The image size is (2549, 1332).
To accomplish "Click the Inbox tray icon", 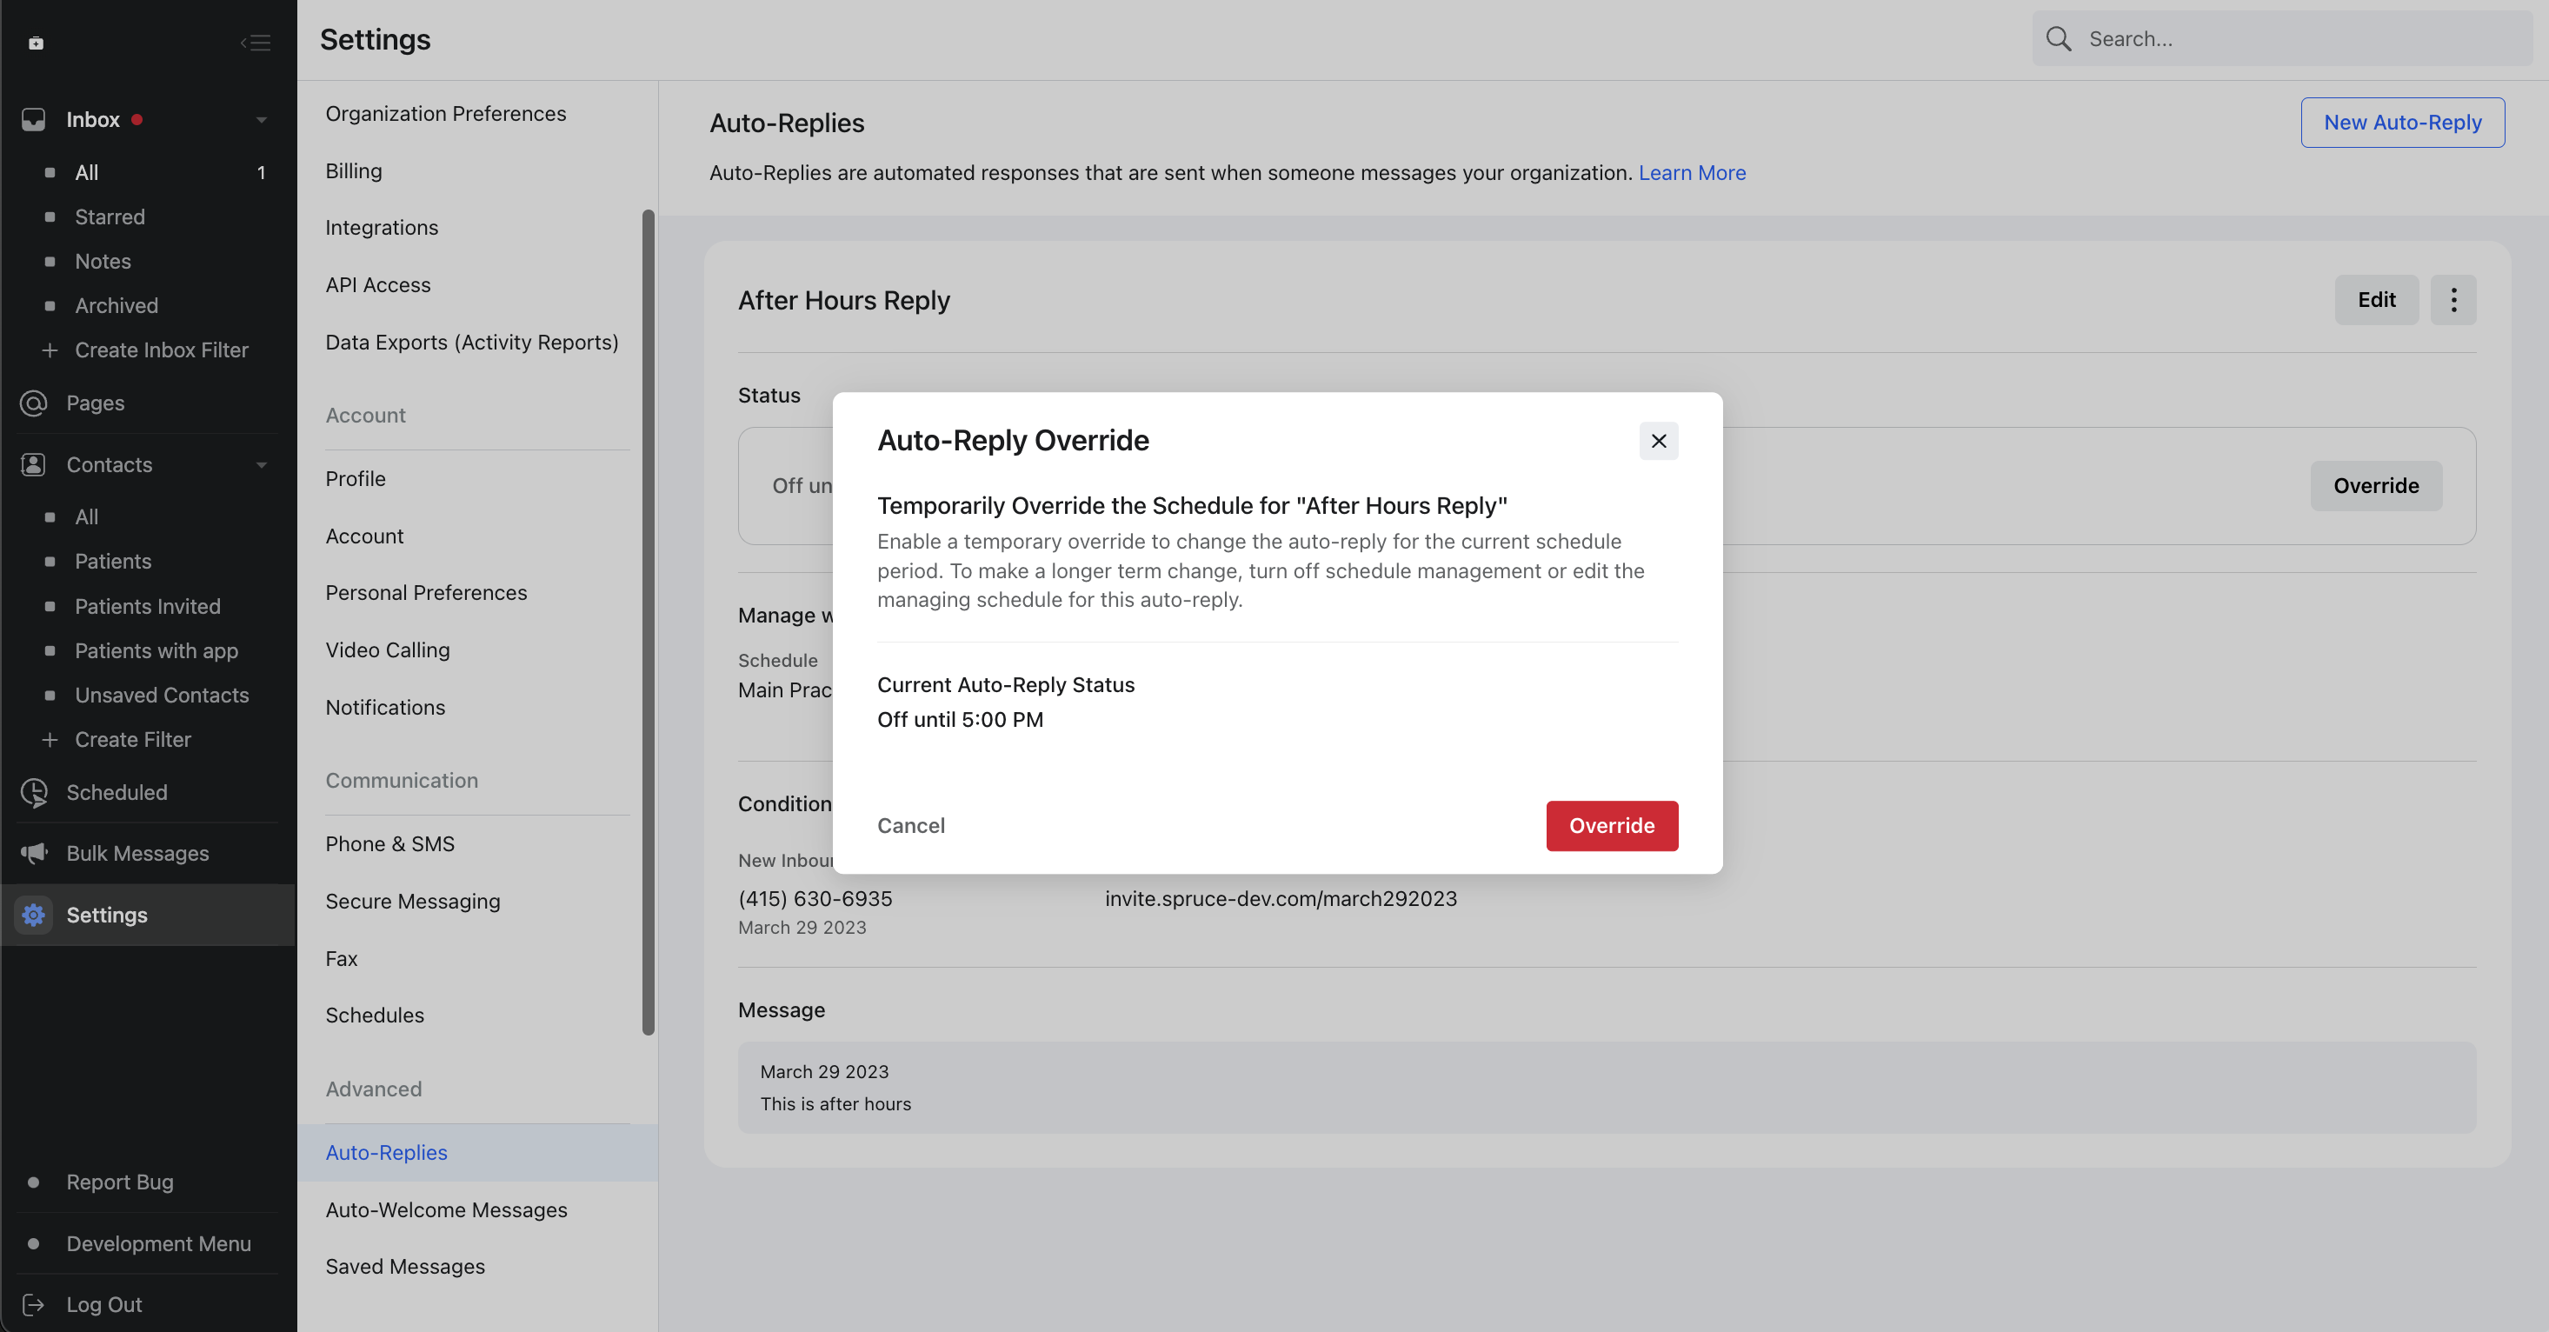I will pyautogui.click(x=34, y=120).
